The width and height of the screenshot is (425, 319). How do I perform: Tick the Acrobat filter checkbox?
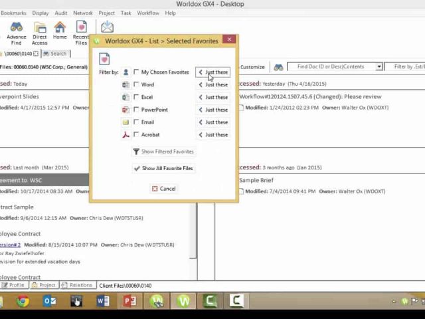click(136, 134)
